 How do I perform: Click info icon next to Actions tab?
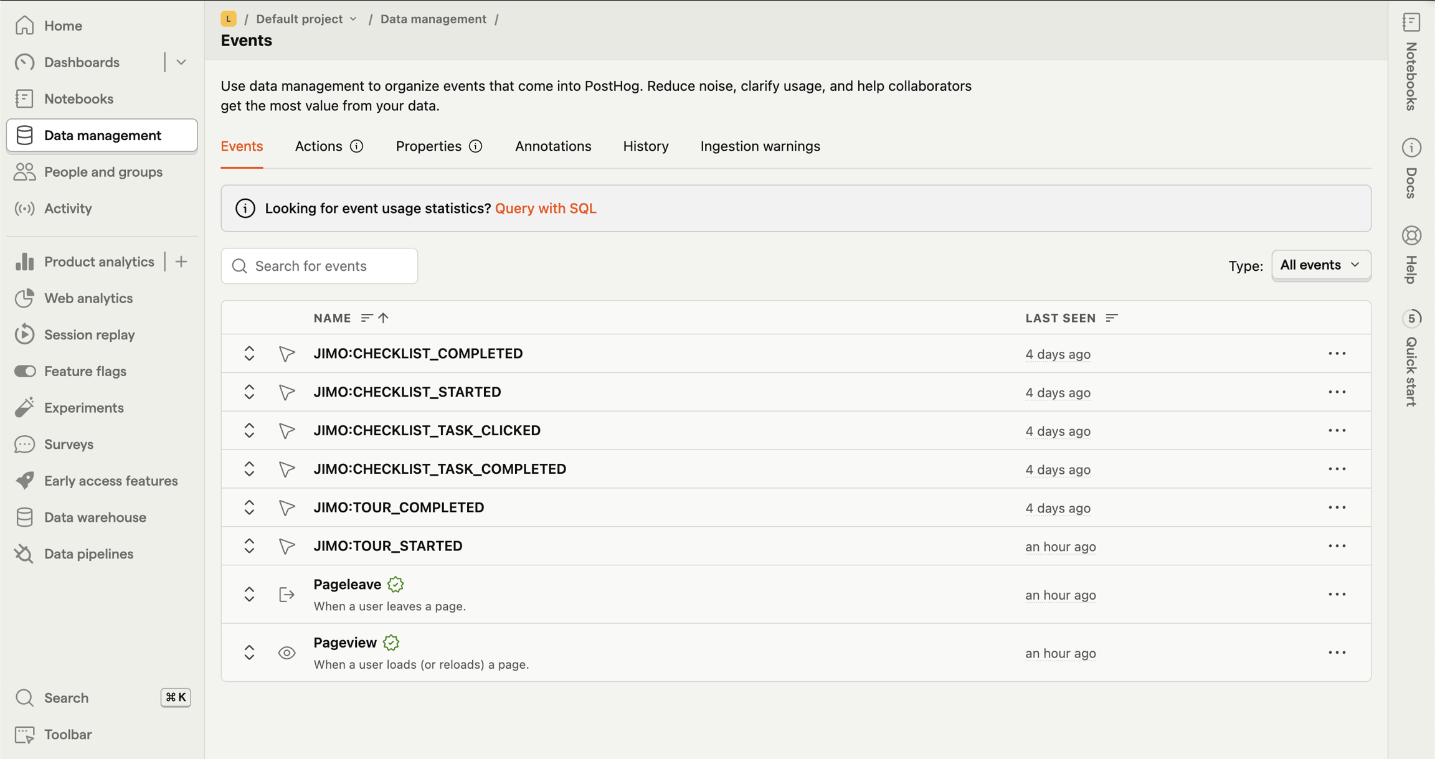357,146
